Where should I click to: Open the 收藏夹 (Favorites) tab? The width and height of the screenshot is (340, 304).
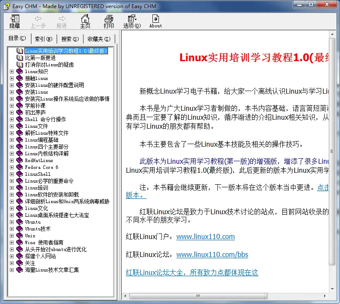(99, 39)
